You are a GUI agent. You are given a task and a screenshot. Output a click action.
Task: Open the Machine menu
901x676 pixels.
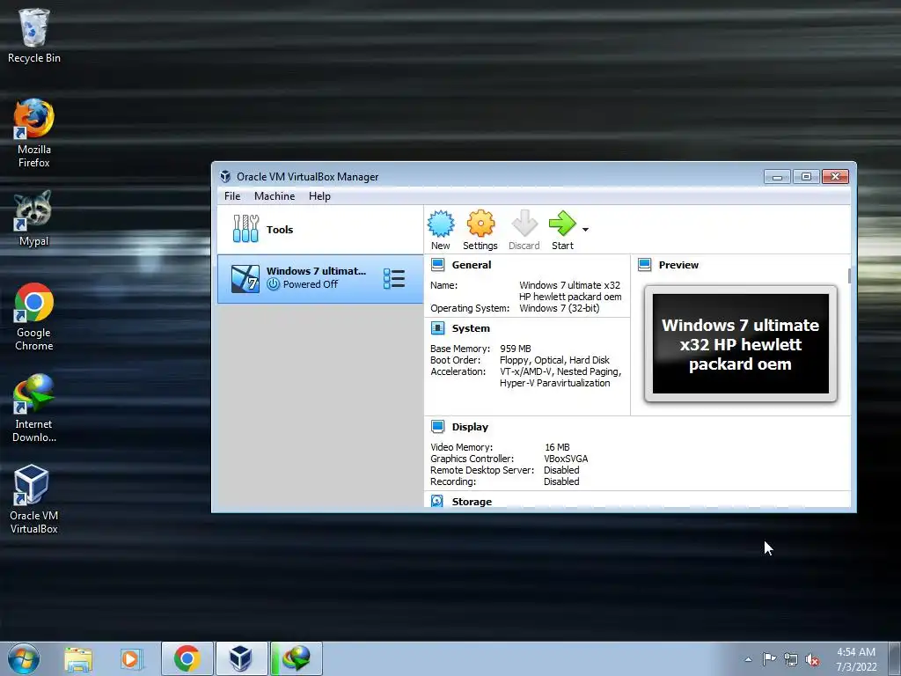pyautogui.click(x=275, y=196)
